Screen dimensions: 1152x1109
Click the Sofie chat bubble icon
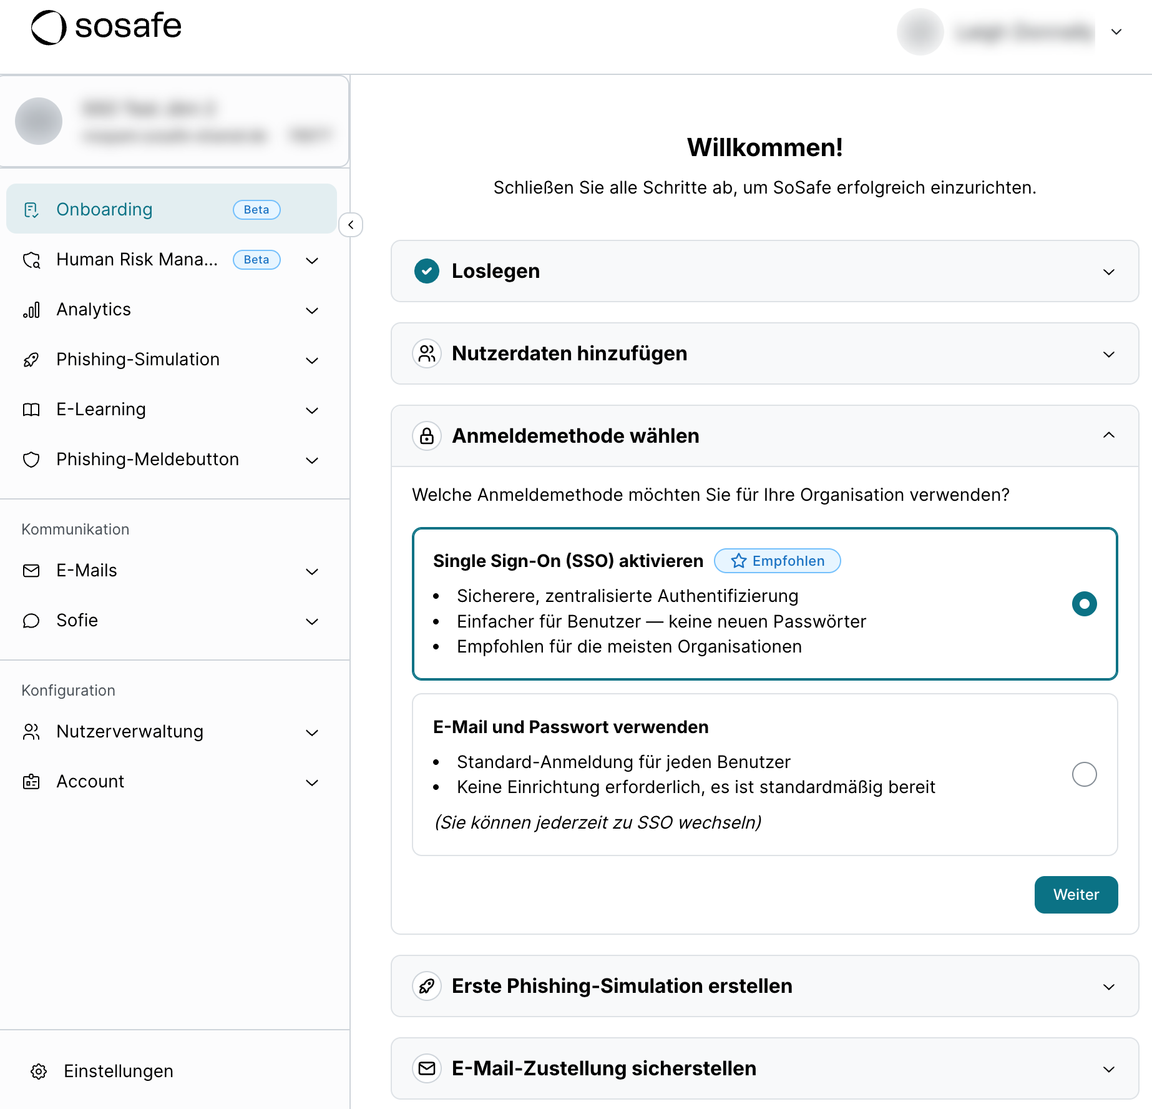coord(31,621)
